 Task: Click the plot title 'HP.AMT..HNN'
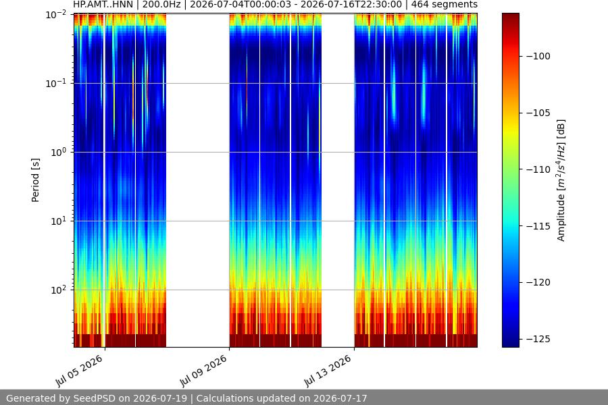tap(103, 5)
